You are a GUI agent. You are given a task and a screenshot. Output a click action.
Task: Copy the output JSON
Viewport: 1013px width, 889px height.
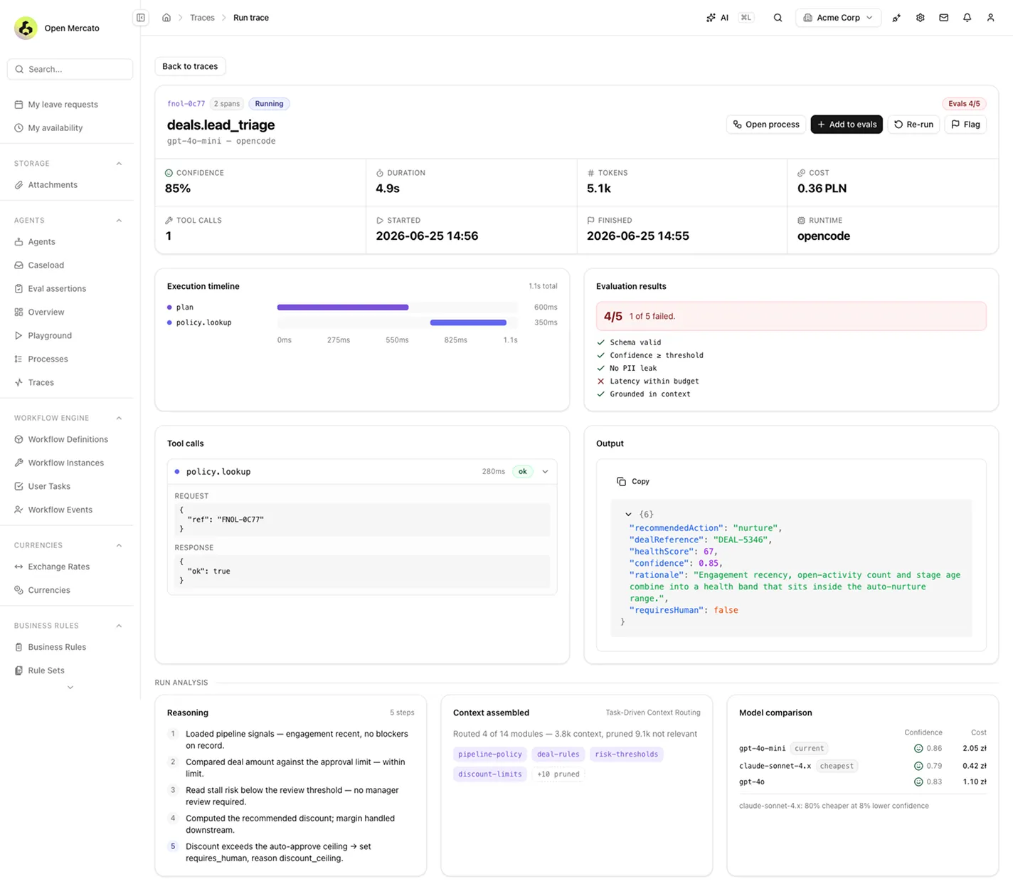[x=633, y=482]
